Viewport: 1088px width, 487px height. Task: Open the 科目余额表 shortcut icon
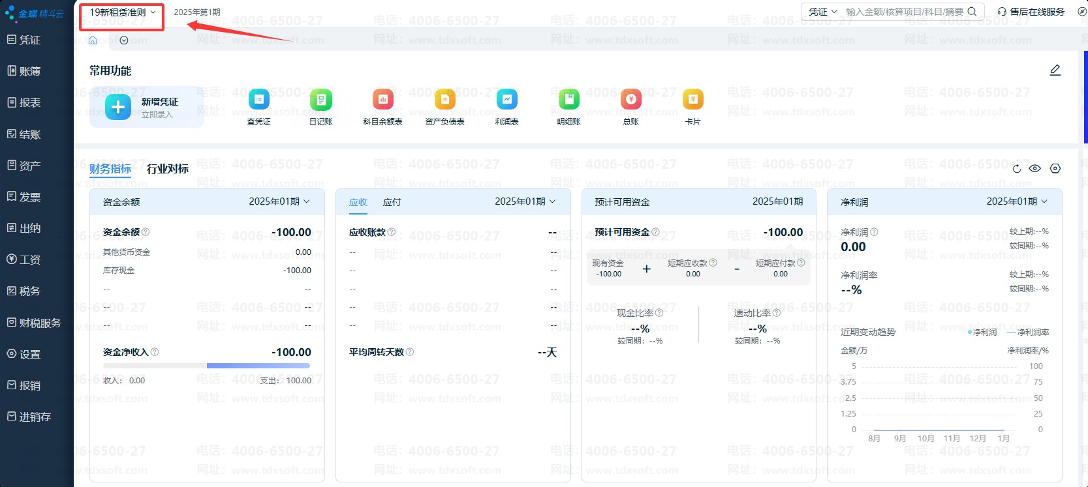(x=383, y=100)
